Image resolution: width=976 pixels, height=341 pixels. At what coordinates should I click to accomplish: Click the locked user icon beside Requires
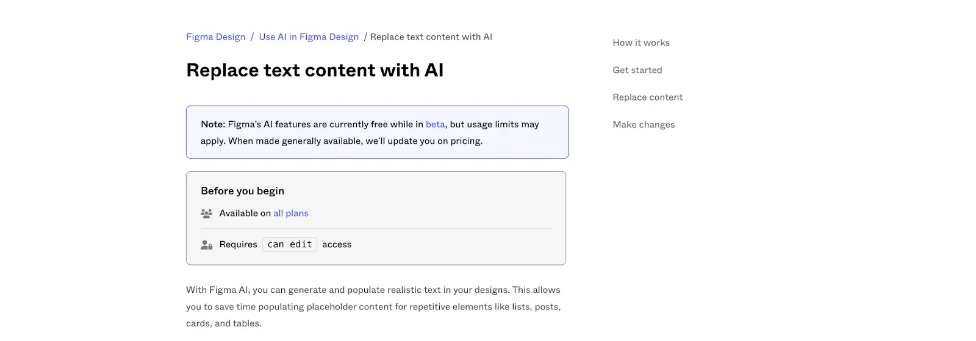(x=206, y=245)
